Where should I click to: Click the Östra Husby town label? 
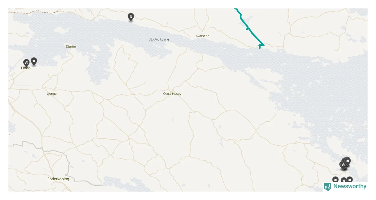[172, 94]
